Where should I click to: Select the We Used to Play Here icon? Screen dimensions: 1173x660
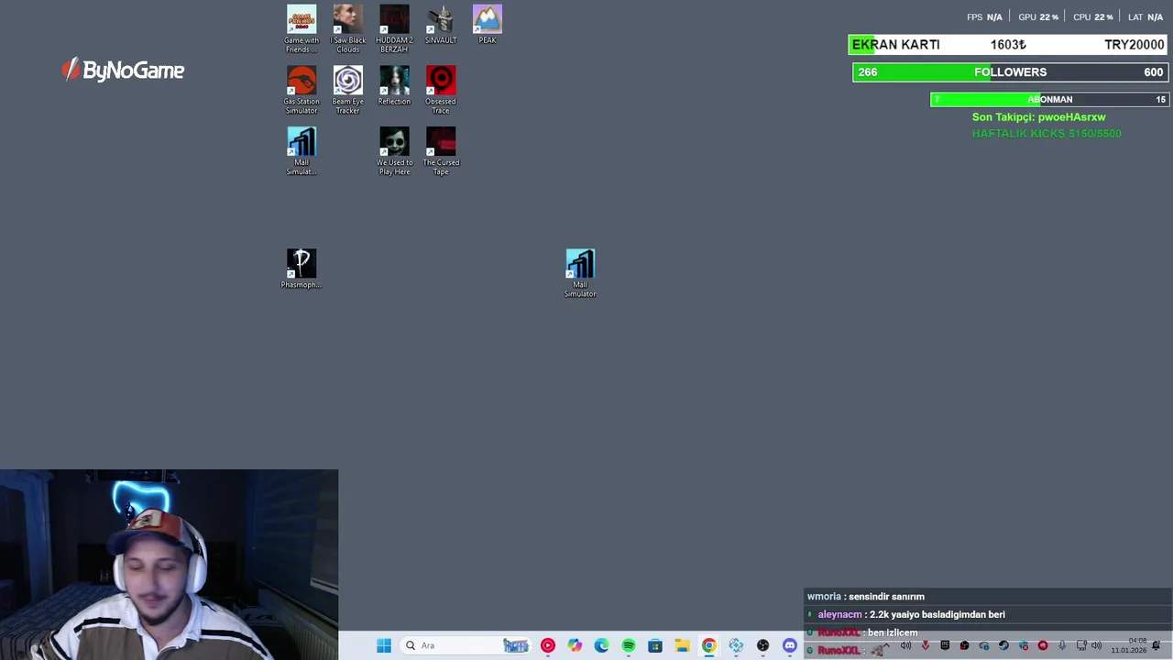tap(394, 151)
